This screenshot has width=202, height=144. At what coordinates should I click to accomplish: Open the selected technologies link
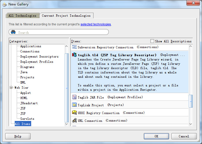(96, 24)
